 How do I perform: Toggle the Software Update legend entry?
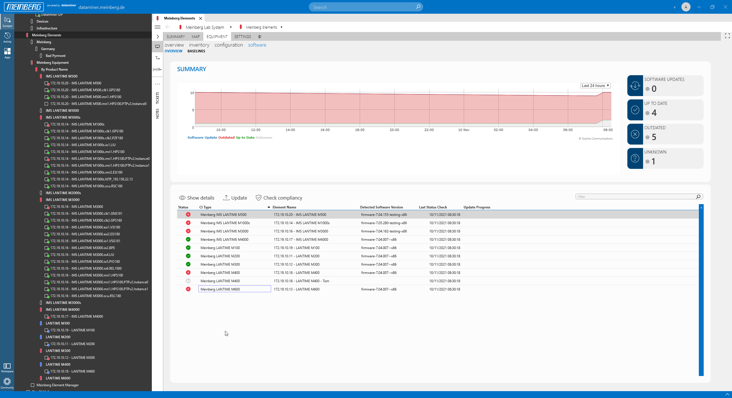tap(202, 138)
